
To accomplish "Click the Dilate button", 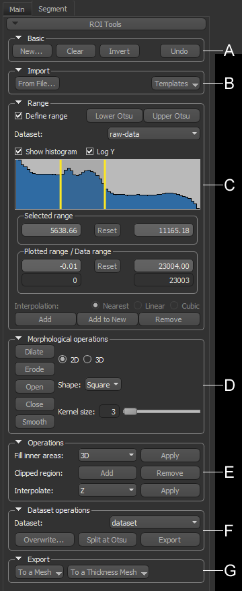I will pos(34,352).
